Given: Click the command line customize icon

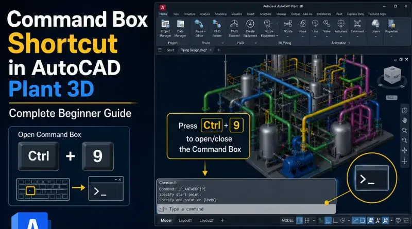Looking at the screenshot, I should coord(161,209).
